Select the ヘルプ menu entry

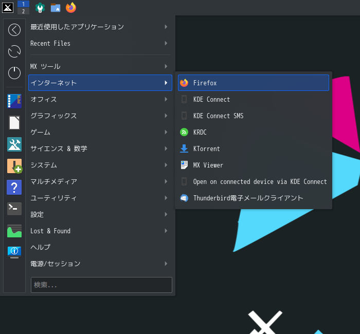coord(100,247)
